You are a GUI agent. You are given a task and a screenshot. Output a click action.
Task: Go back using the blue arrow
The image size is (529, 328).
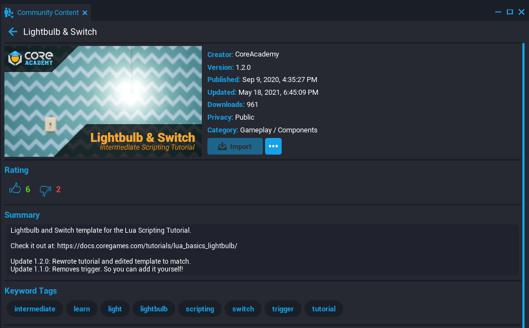[x=13, y=32]
